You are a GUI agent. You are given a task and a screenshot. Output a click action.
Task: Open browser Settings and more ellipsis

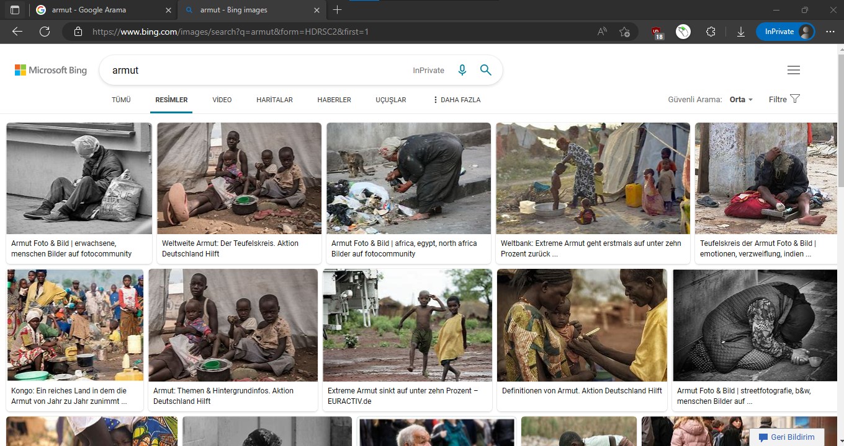point(830,32)
